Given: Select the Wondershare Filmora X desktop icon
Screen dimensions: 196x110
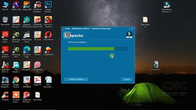Looking at the screenshot, I should [x=167, y=7].
